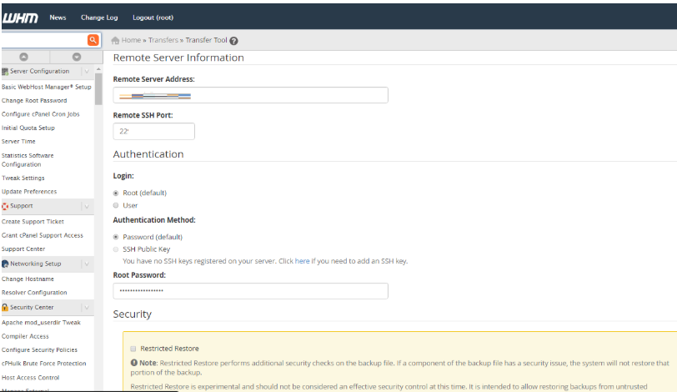Screen dimensions: 677x392
Task: Select SSH Public Key authentication method
Action: tap(116, 249)
